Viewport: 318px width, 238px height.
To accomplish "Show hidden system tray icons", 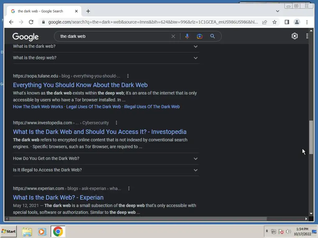I will 267,231.
